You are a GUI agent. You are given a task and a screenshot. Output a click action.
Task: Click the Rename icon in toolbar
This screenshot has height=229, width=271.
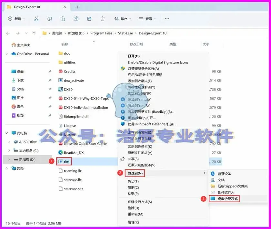pos(76,19)
